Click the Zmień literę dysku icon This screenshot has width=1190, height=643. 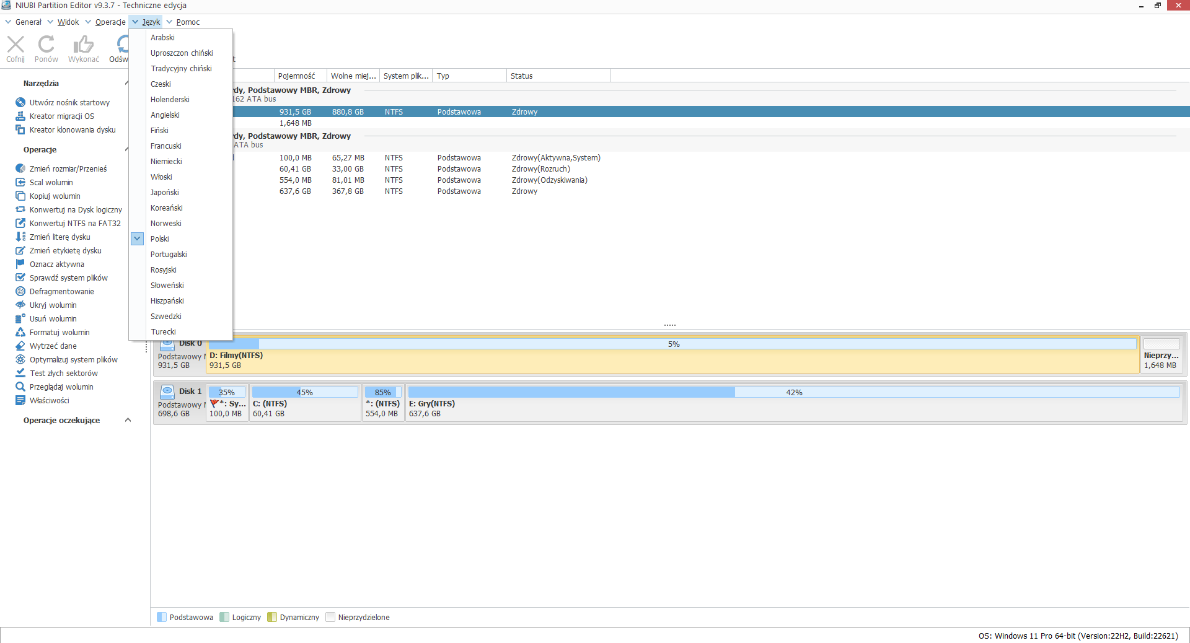click(20, 237)
